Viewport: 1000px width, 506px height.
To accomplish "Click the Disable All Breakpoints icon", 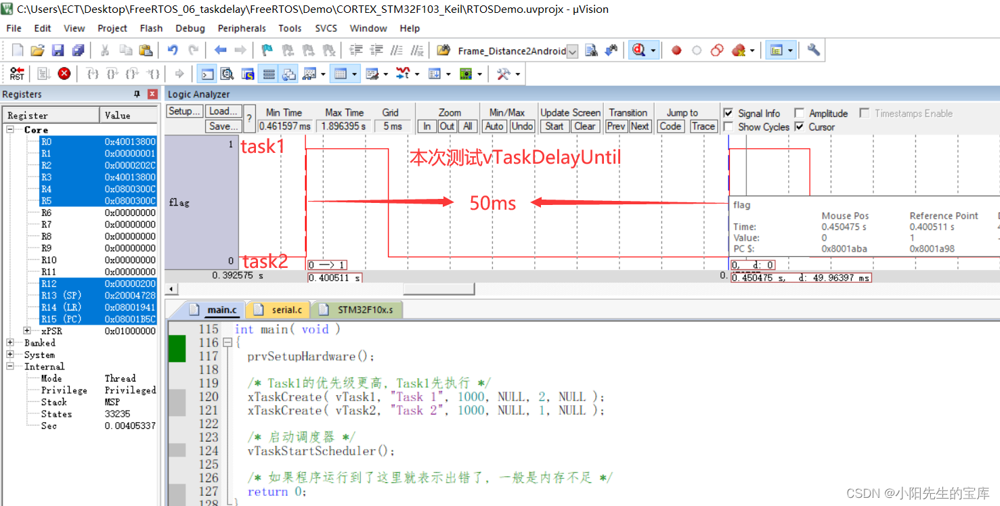I will coord(717,51).
